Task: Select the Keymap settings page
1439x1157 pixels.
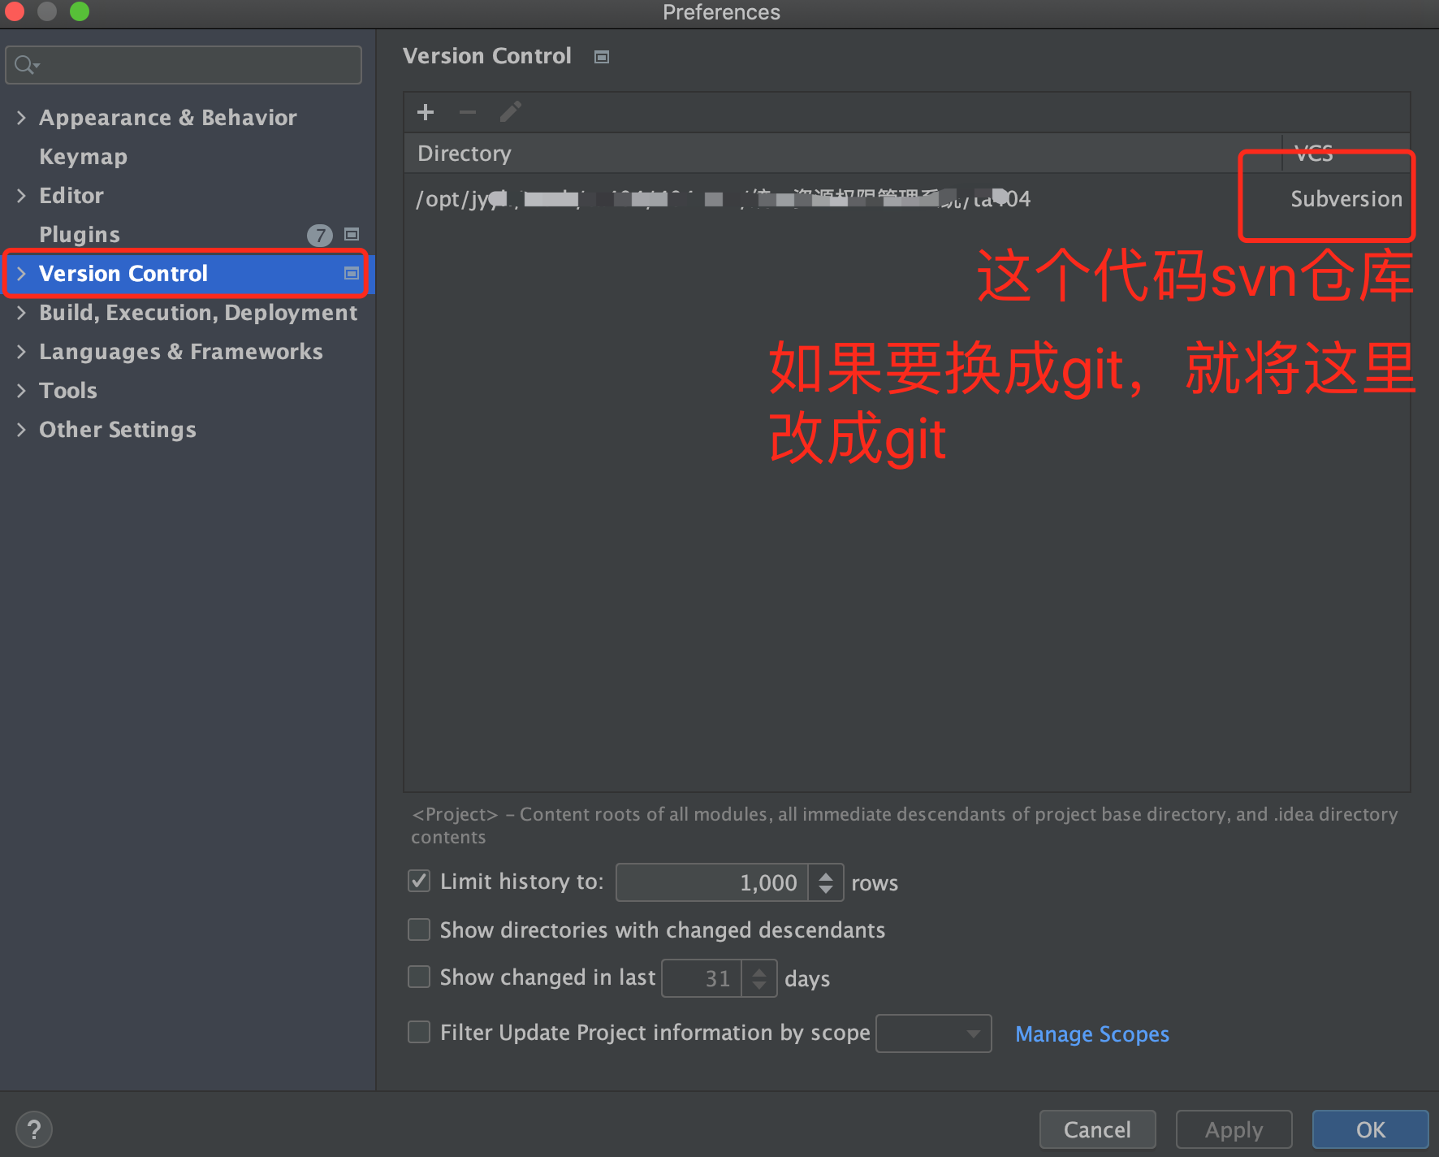Action: tap(83, 157)
